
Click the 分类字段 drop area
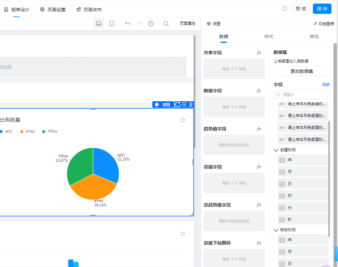coord(234,69)
